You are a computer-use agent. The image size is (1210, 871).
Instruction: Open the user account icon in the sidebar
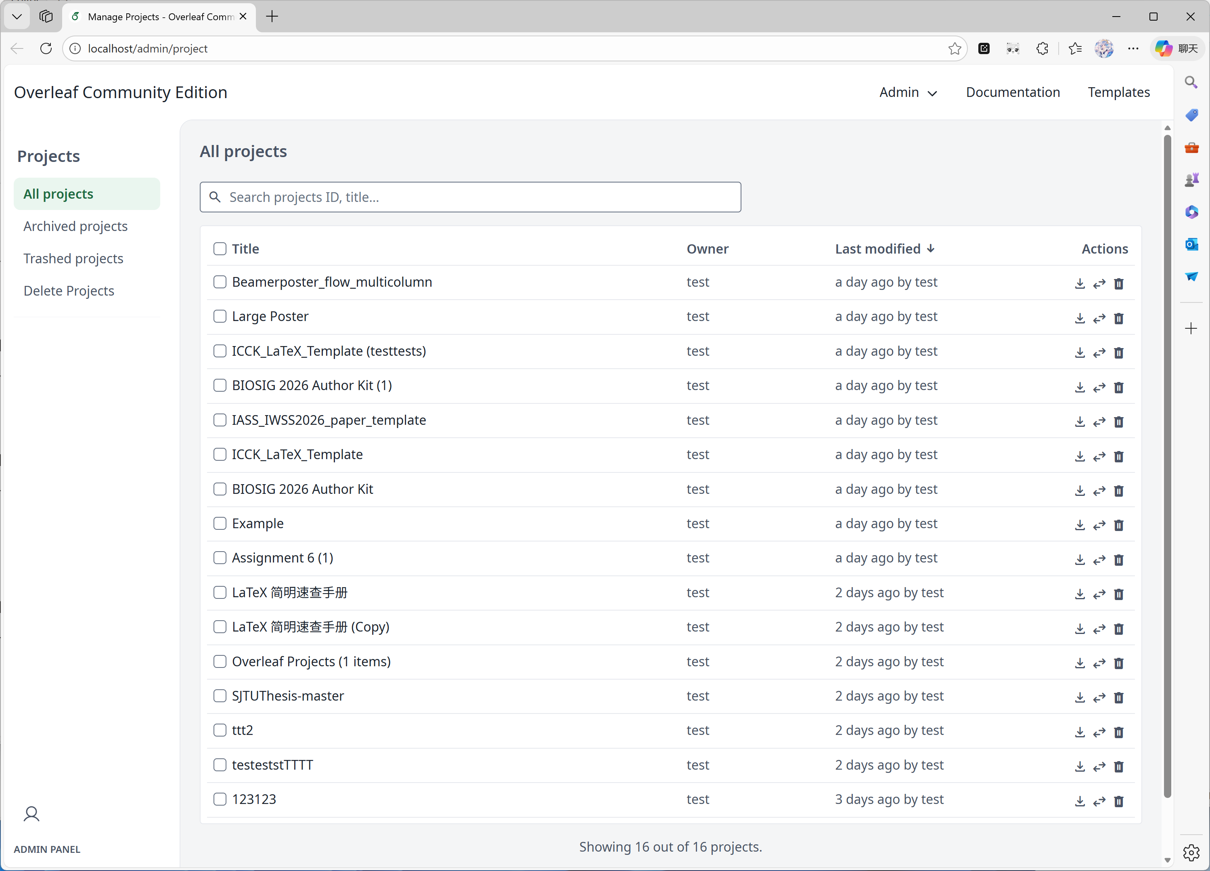31,813
